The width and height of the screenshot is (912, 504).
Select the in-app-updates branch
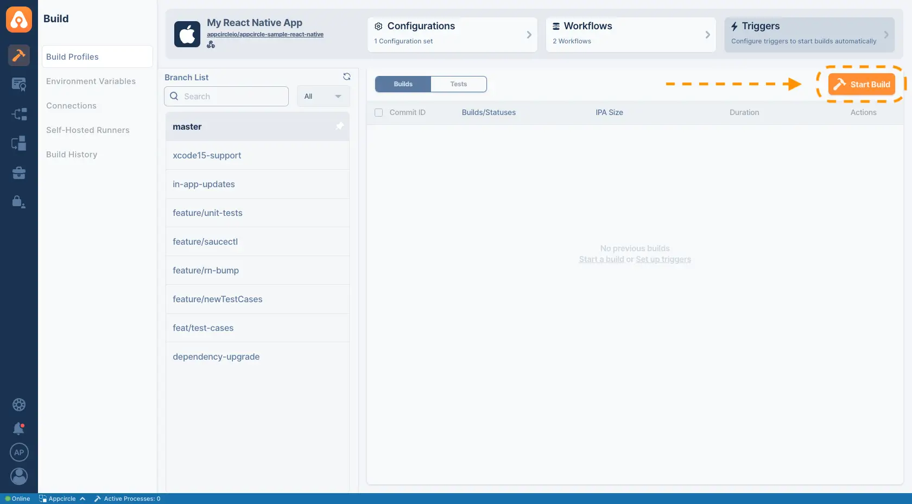pos(257,184)
